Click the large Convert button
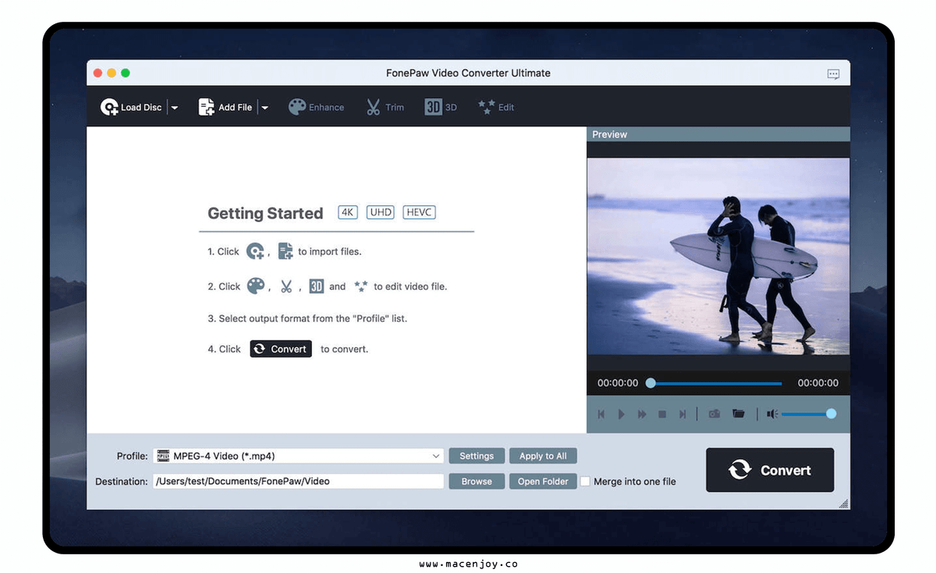The height and width of the screenshot is (573, 936). tap(770, 470)
